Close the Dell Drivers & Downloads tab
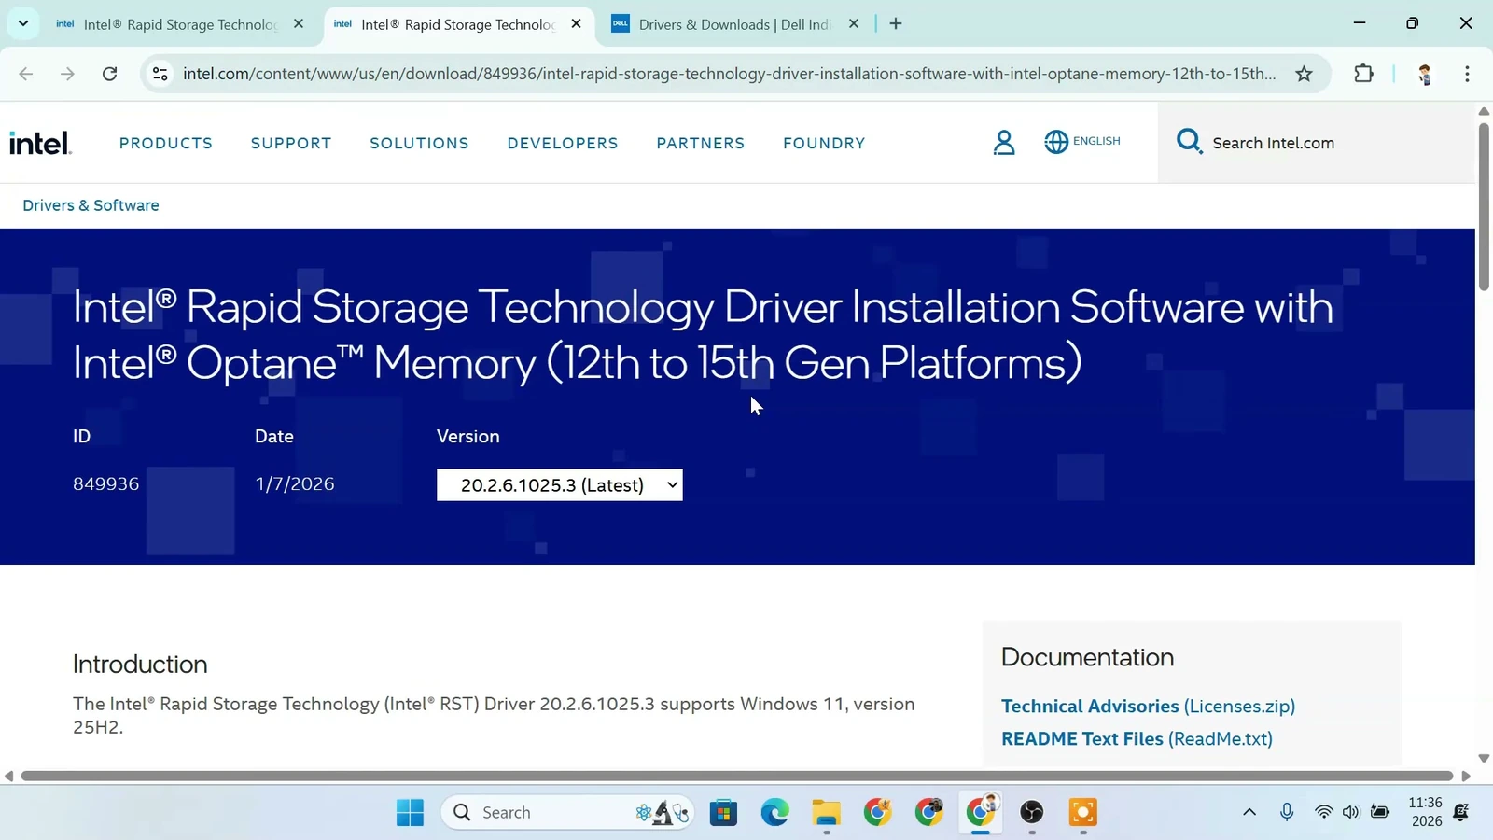The height and width of the screenshot is (840, 1493). click(x=853, y=24)
